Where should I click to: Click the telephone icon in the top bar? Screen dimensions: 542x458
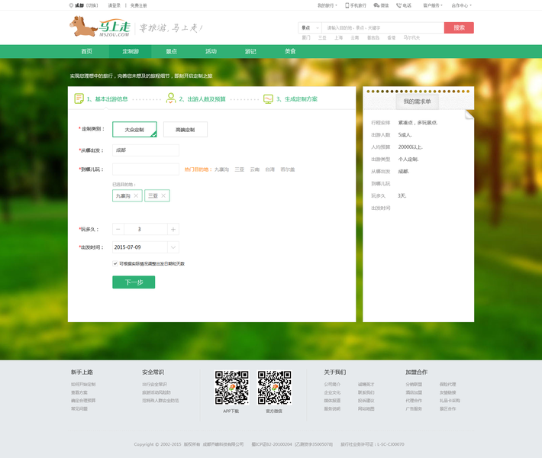tap(398, 5)
